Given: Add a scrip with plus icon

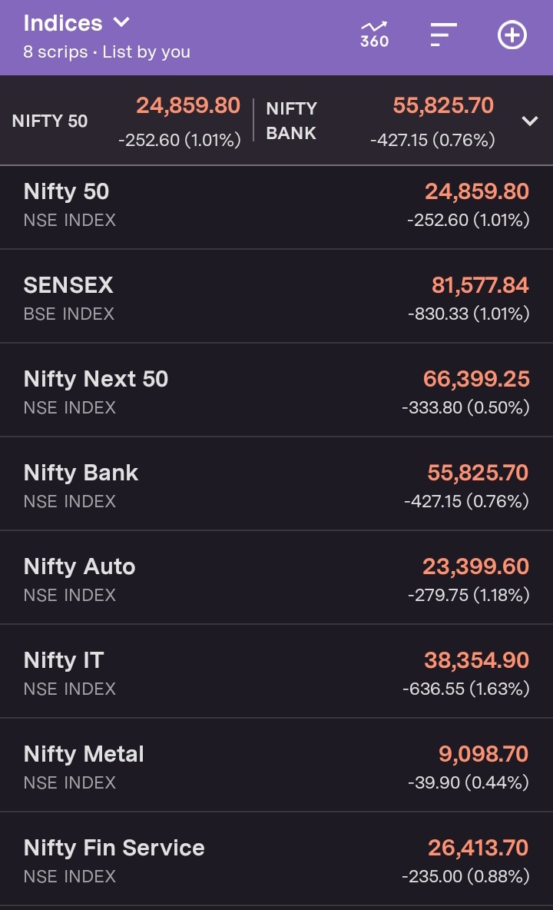Looking at the screenshot, I should point(512,35).
